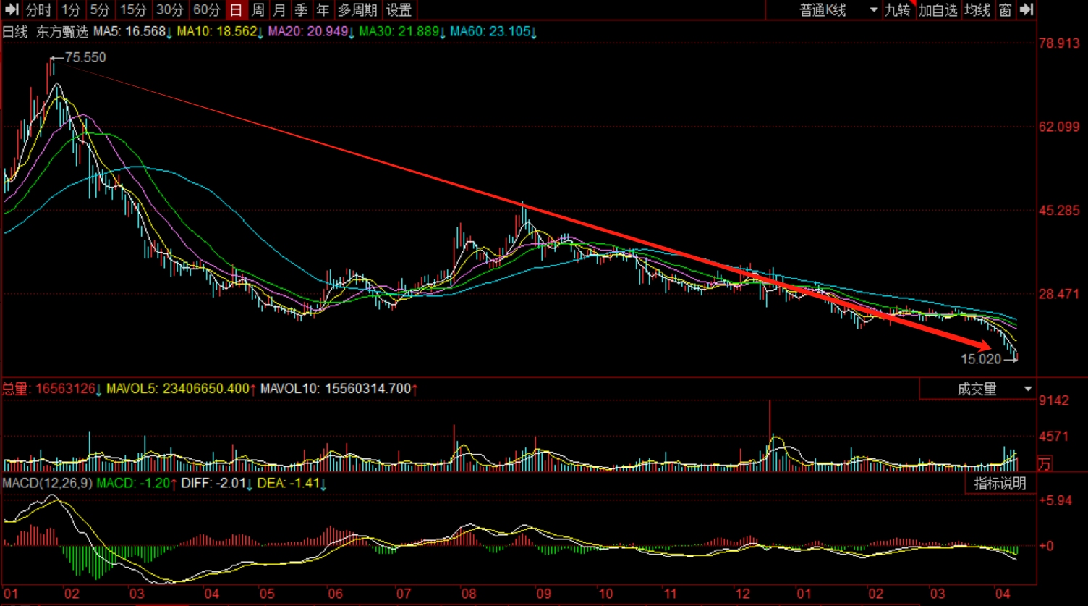Click the 45.285 price axis label
1088x606 pixels.
(1058, 211)
